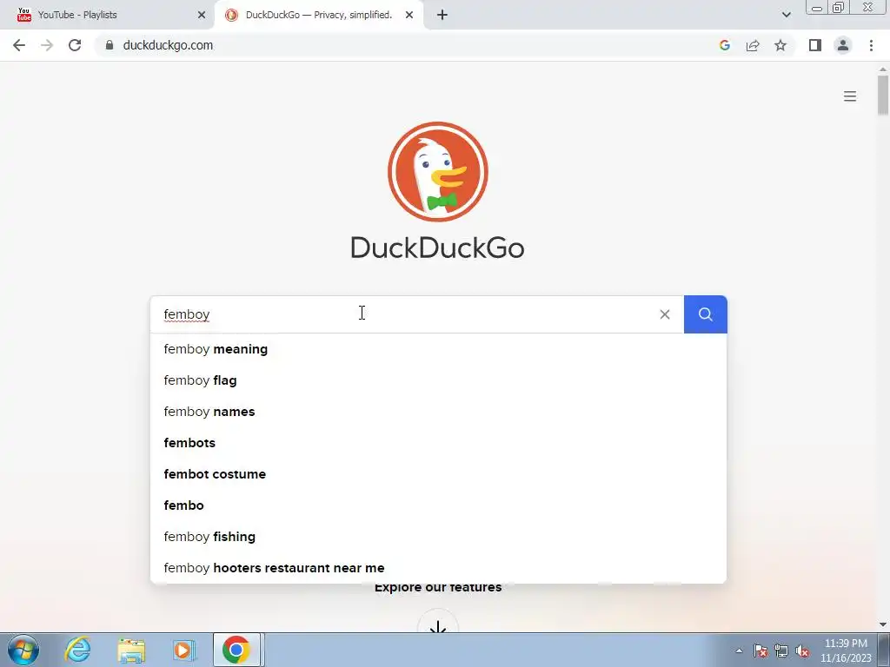
Task: Click the network tray icon
Action: [781, 650]
